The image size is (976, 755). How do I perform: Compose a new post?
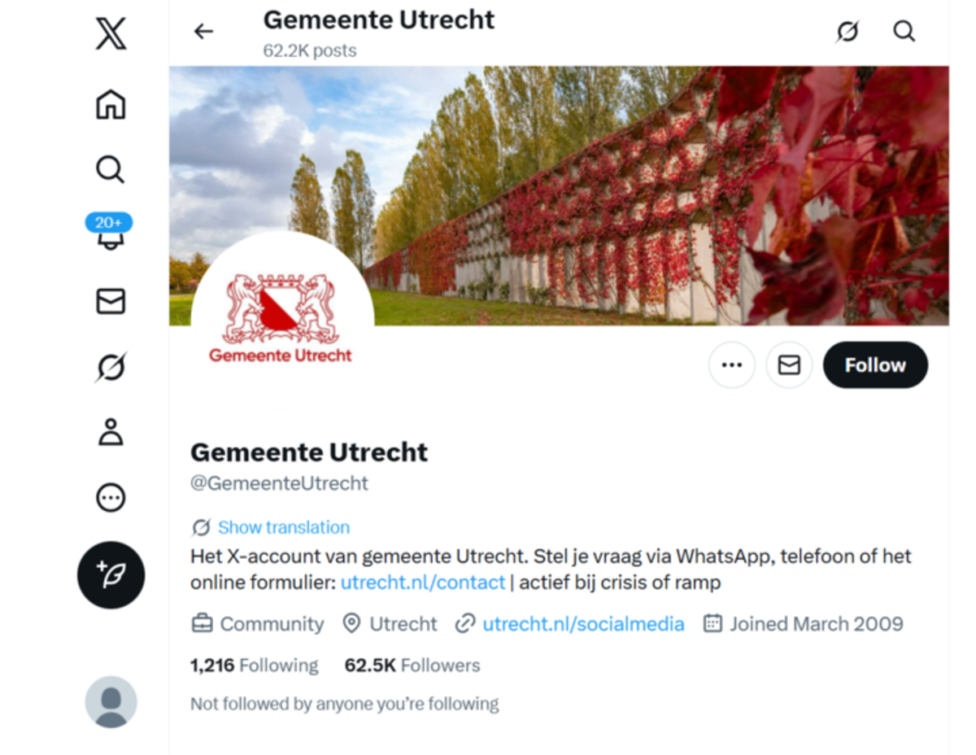click(x=111, y=575)
